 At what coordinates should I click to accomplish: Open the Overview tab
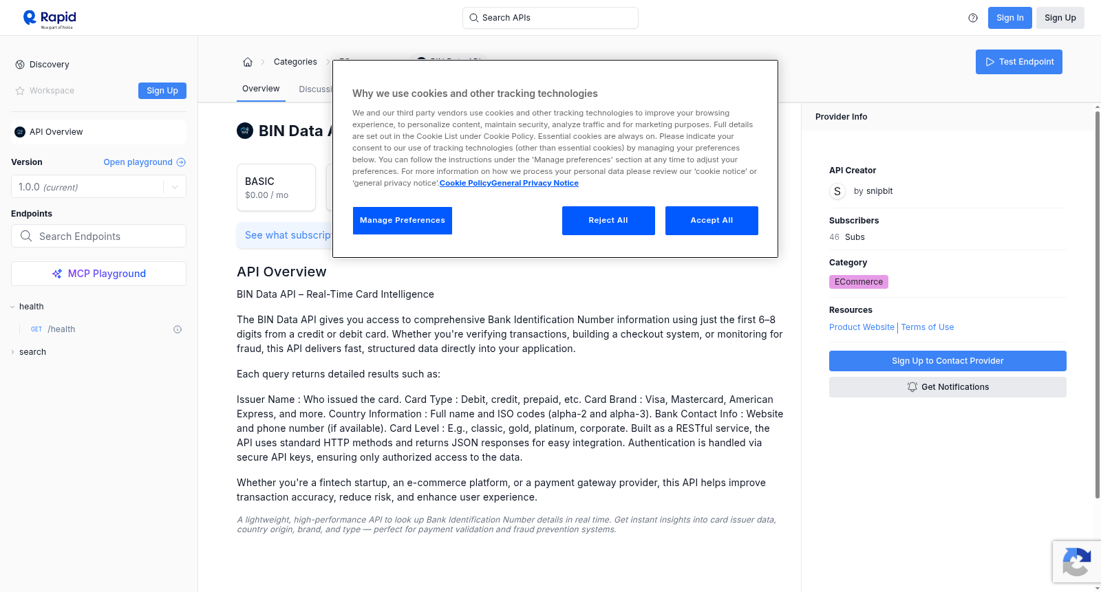pyautogui.click(x=261, y=89)
